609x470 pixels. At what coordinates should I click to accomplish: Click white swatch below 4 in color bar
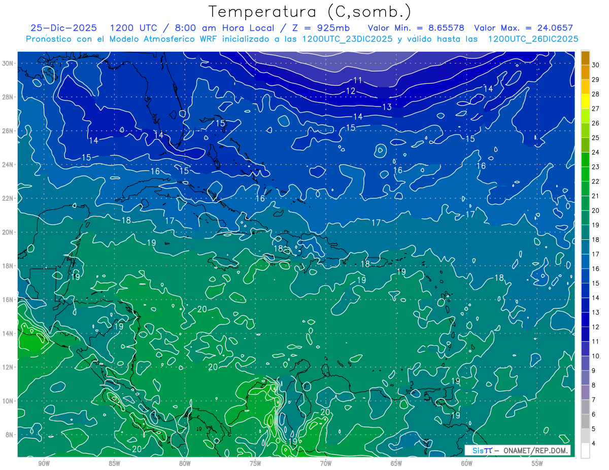(x=585, y=451)
